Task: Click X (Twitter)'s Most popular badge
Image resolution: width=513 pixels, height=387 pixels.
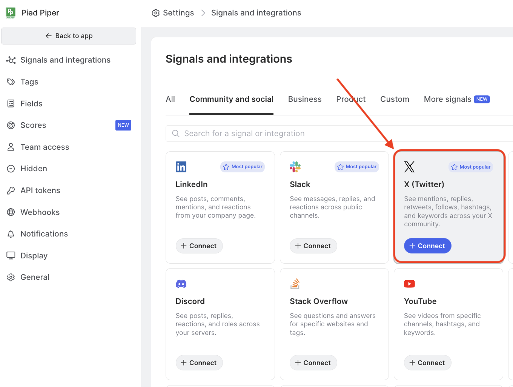Action: [471, 167]
